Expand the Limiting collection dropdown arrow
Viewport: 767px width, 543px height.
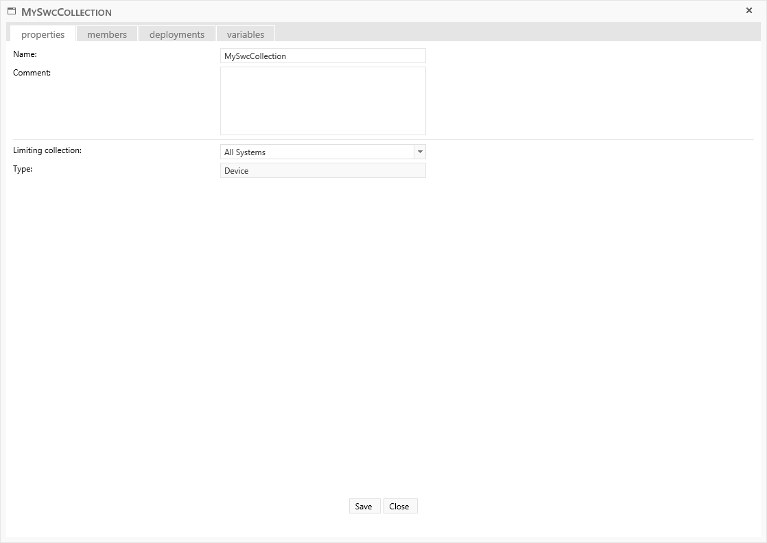(420, 152)
